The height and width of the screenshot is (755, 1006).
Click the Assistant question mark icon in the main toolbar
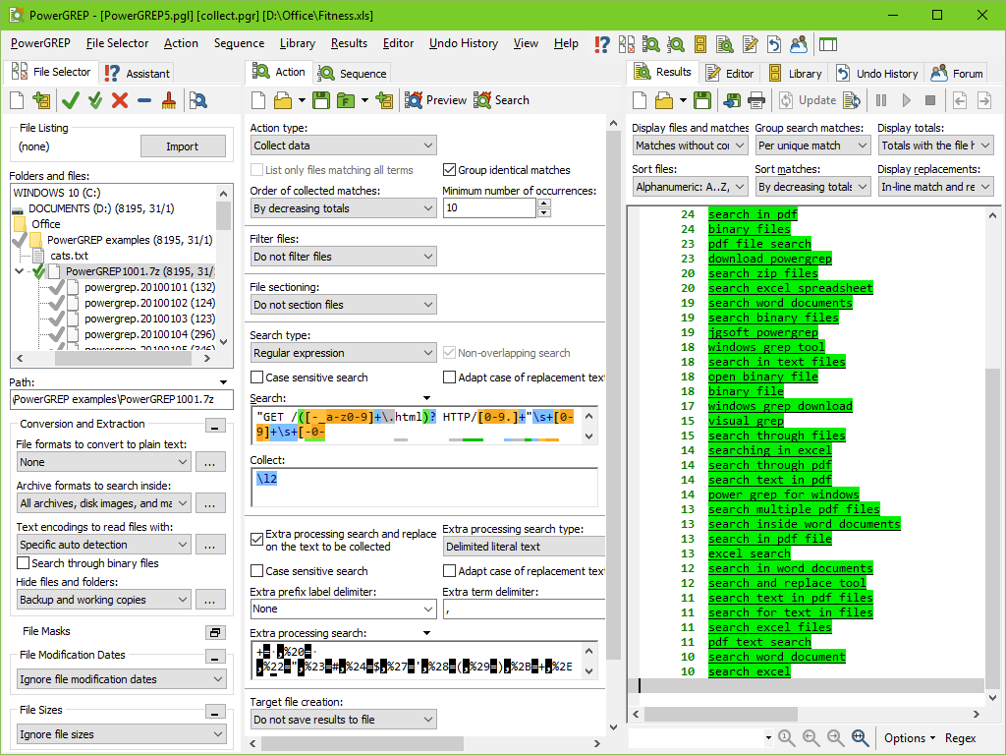coord(602,44)
